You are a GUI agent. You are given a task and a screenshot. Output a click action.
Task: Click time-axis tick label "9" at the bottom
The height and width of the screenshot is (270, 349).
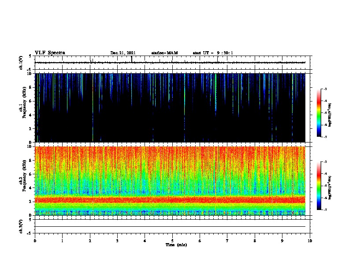[x=282, y=241]
